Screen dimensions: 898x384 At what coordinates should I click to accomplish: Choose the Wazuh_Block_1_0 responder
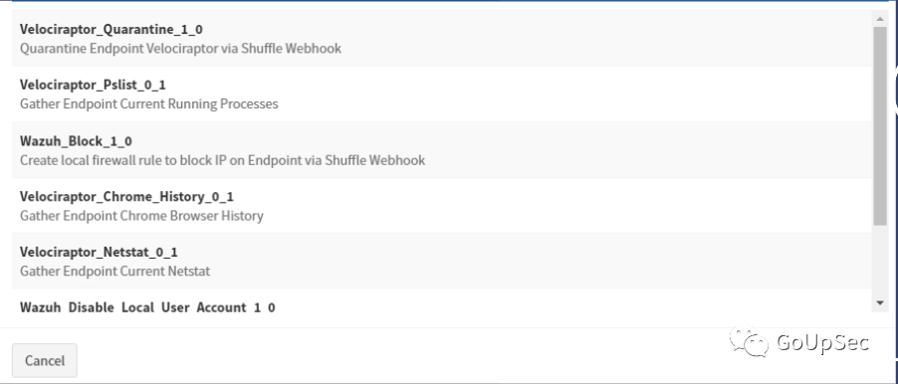[442, 150]
